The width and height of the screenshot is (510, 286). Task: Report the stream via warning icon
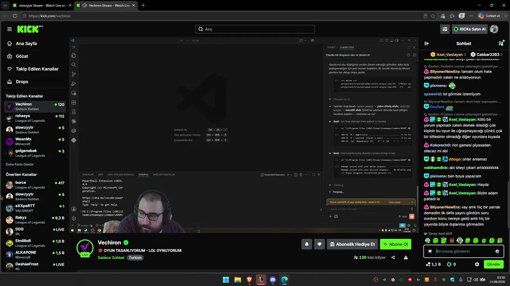tap(406, 257)
